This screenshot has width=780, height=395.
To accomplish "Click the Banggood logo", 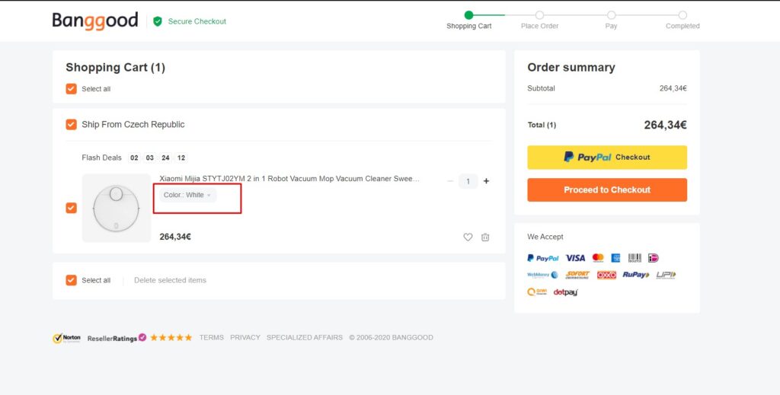I will [95, 21].
